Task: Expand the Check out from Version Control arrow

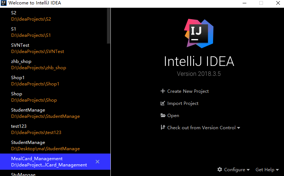Action: point(239,128)
